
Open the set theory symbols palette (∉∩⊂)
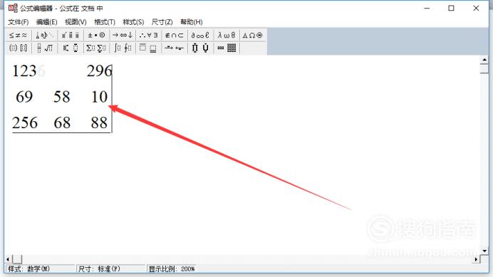click(174, 35)
